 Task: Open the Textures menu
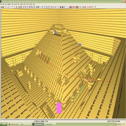click(x=15, y=4)
